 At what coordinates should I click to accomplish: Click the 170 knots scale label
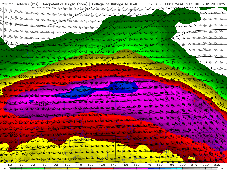coord(148,165)
